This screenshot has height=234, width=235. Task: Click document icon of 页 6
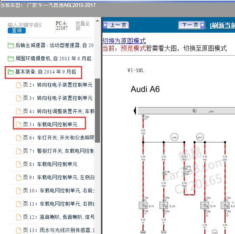pyautogui.click(x=19, y=138)
